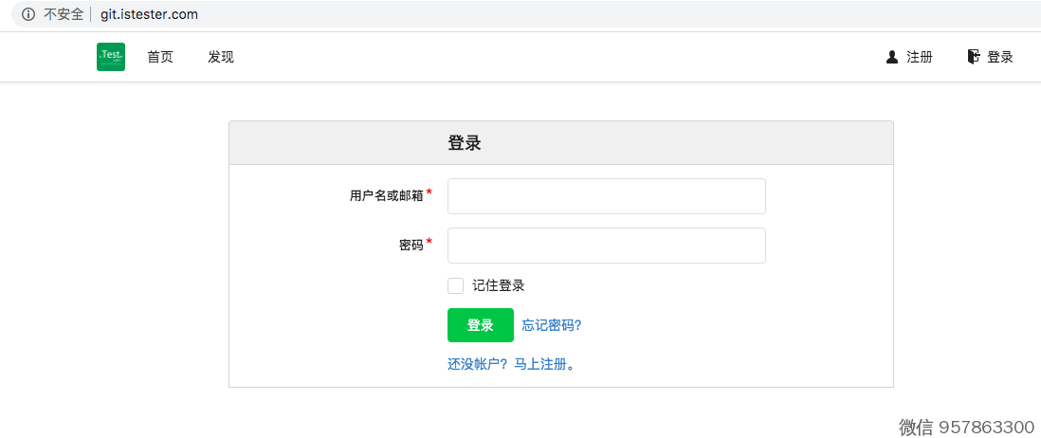Click the green Test logo

pyautogui.click(x=111, y=57)
